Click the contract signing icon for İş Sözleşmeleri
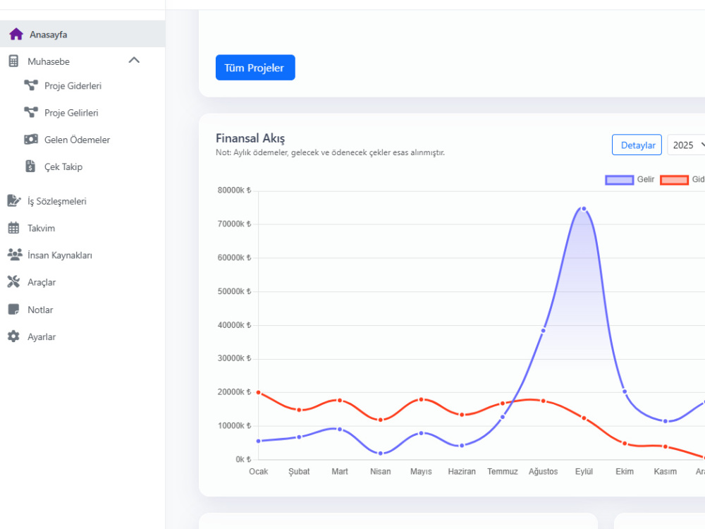 (x=14, y=200)
